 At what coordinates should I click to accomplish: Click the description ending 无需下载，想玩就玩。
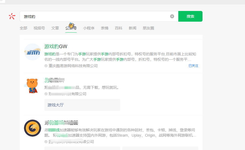click(x=82, y=87)
